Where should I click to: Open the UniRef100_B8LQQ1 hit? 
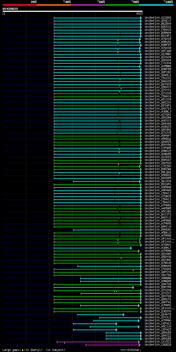(158, 172)
